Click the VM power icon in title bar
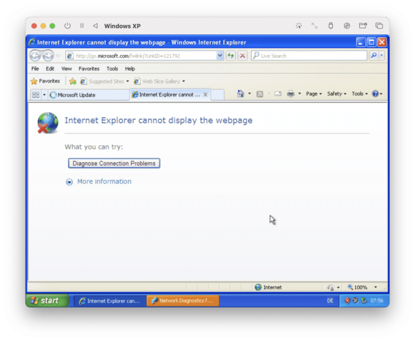415x341 pixels. click(68, 26)
